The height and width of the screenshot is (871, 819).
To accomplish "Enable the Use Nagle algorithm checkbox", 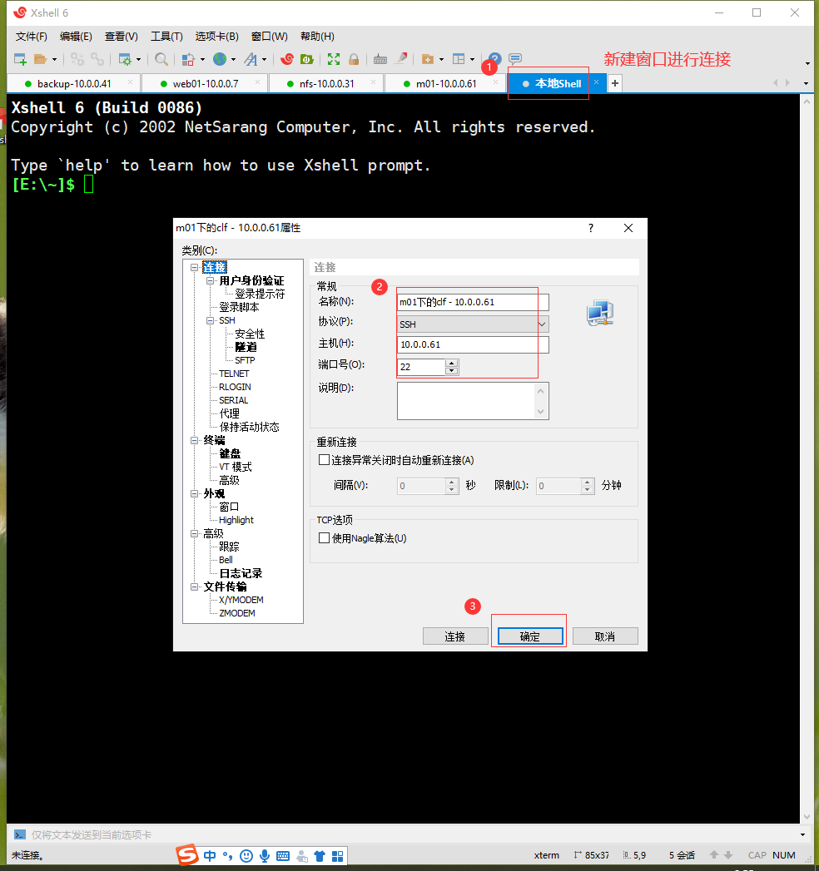I will point(324,537).
